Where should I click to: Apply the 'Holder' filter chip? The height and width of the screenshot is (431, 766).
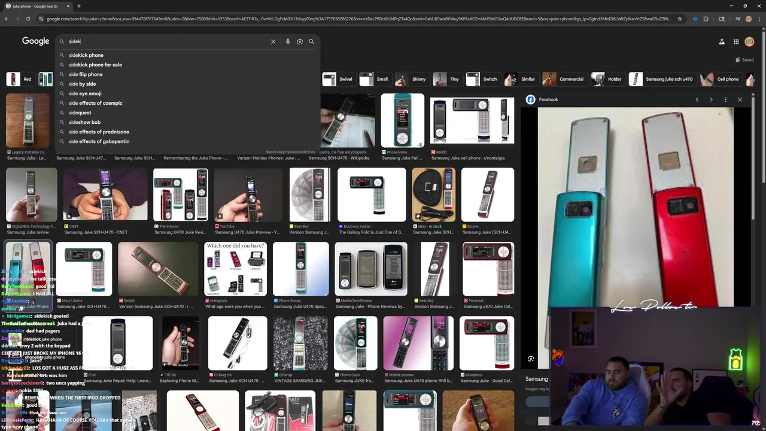[607, 79]
